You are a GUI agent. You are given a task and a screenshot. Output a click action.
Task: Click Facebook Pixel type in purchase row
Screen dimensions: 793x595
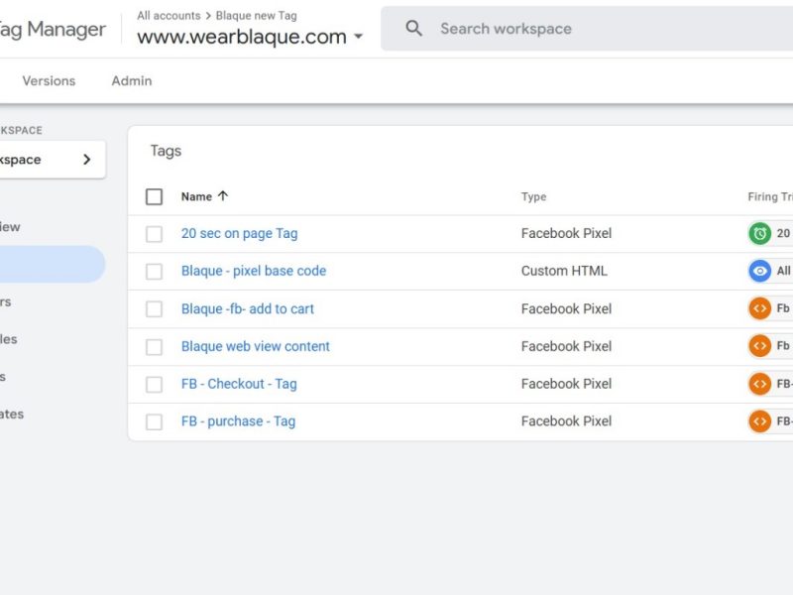566,420
